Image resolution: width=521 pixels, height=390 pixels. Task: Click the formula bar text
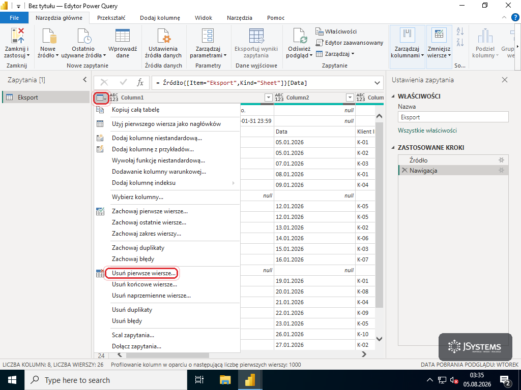tap(231, 83)
